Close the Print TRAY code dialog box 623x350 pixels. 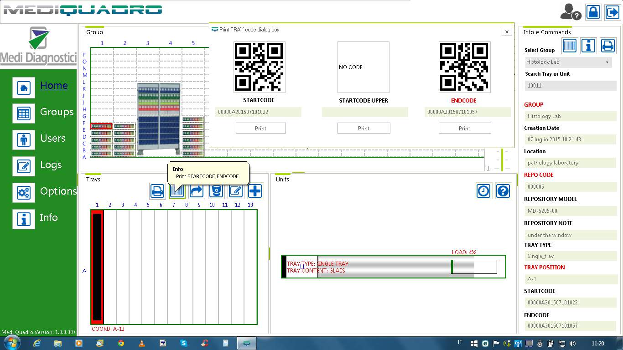(x=506, y=32)
